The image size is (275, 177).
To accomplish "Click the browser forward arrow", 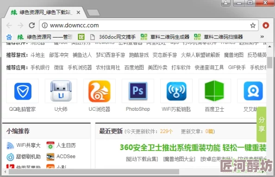I will pos(20,25).
